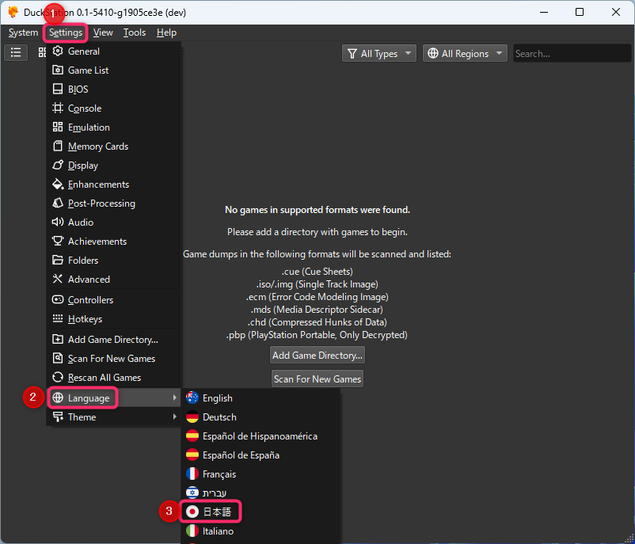Click the Rescan All Games refresh icon

point(58,378)
